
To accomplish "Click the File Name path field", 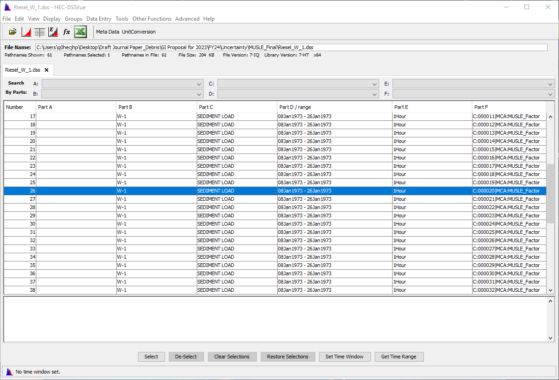I will [291, 47].
